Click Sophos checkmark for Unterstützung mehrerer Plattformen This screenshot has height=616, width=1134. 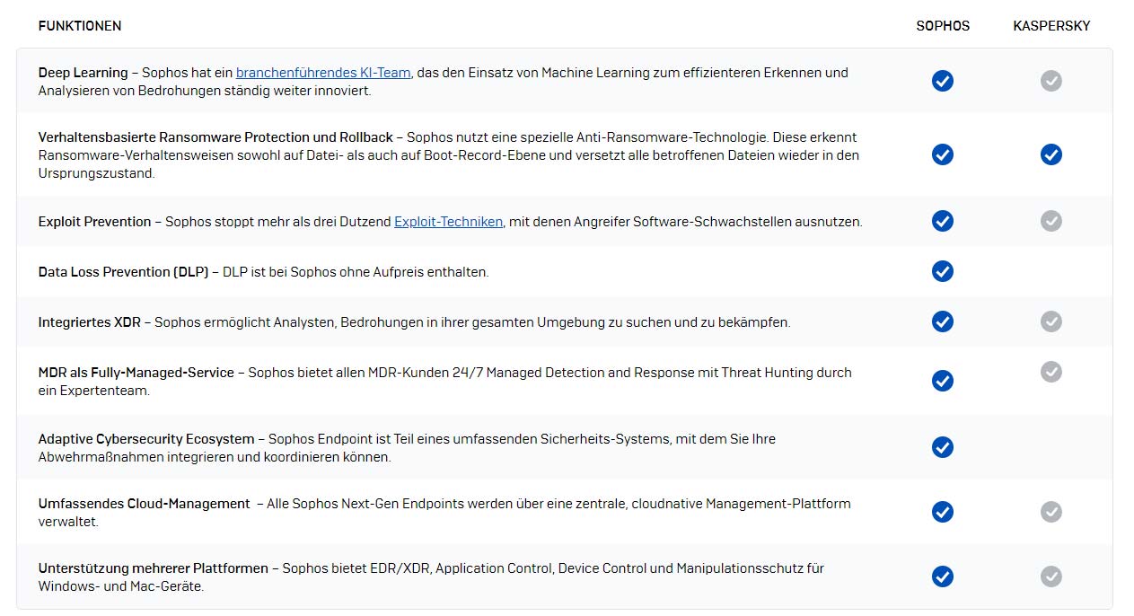942,576
